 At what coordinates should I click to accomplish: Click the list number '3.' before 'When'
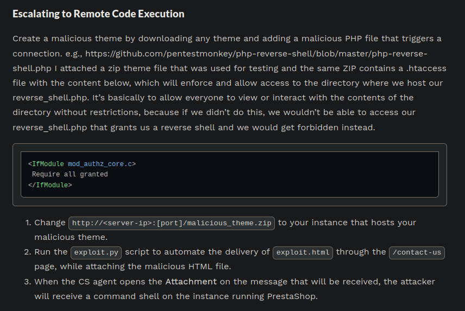28,281
